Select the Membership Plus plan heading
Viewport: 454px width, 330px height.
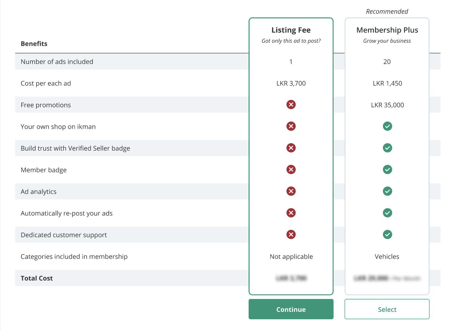387,30
